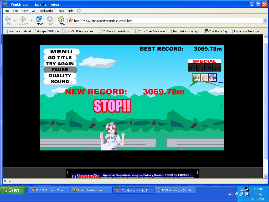Click the page scrollbar down arrow
This screenshot has height=202, width=269.
point(265,176)
